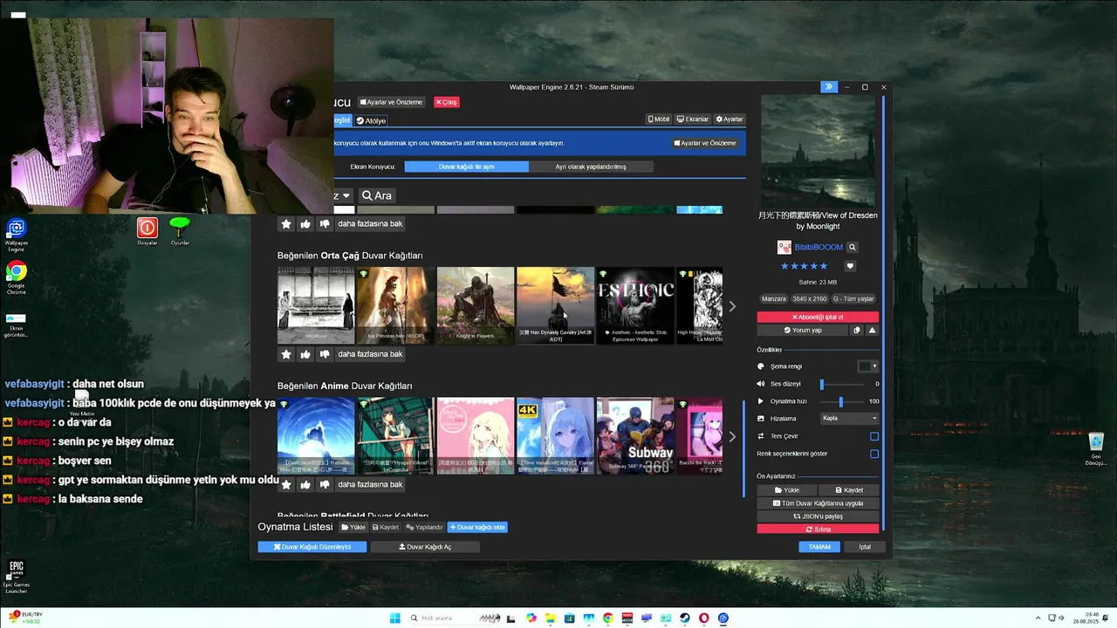This screenshot has height=628, width=1117.
Task: Open the Google Chrome desktop icon
Action: pyautogui.click(x=16, y=278)
